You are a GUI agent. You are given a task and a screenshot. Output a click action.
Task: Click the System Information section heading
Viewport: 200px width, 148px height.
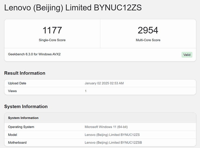[26, 107]
